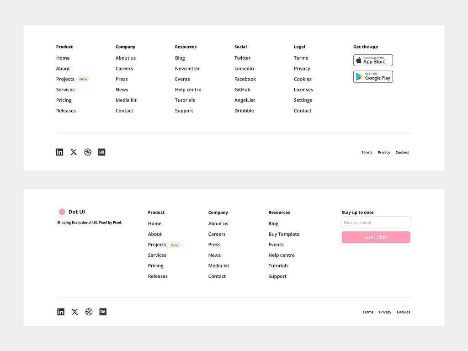Click the LinkedIn icon in the Dot UI footer

(x=61, y=312)
